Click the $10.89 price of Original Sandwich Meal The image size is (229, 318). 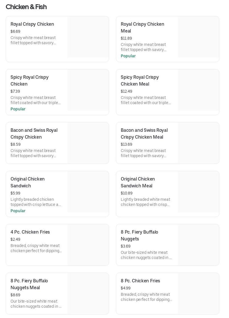[126, 193]
